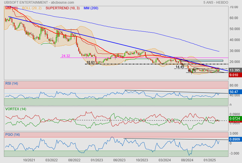Click the green Vortex value tag 0.0724
The image size is (242, 163).
pyautogui.click(x=234, y=119)
